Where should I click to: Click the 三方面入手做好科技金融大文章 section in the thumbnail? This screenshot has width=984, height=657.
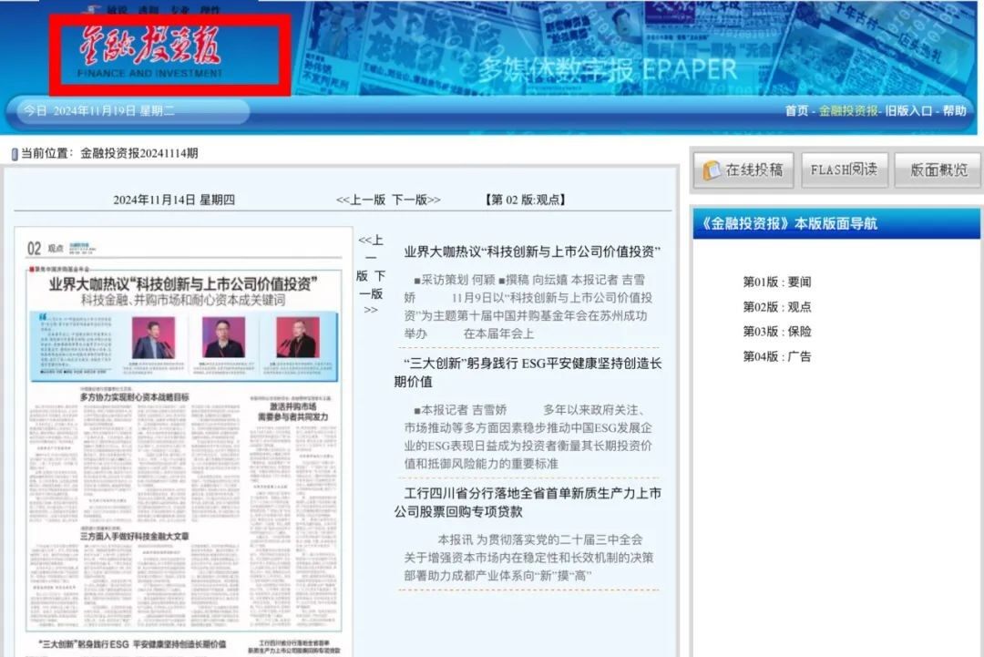[x=134, y=537]
